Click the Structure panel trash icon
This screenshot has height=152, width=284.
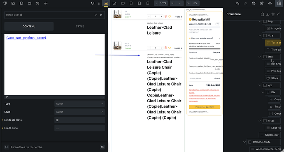pyautogui.click(x=273, y=14)
